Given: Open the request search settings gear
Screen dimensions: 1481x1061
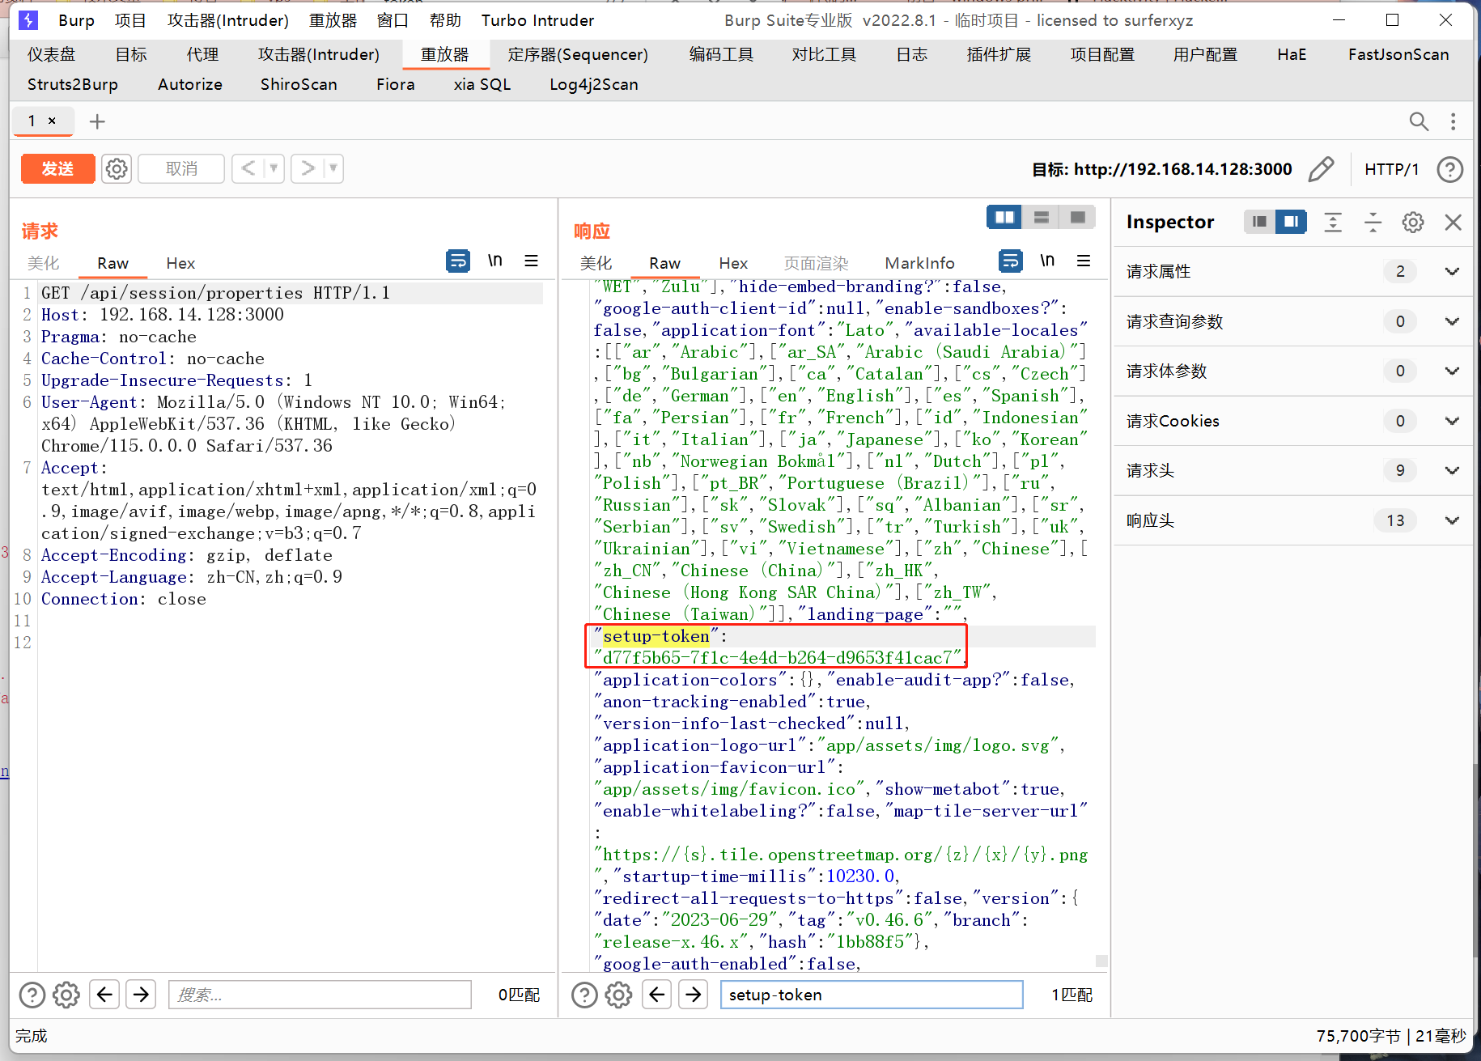Looking at the screenshot, I should (x=66, y=994).
